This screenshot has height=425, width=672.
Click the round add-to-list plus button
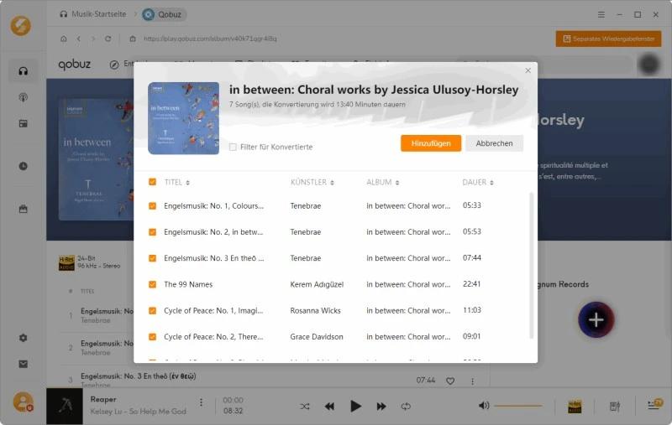[596, 320]
